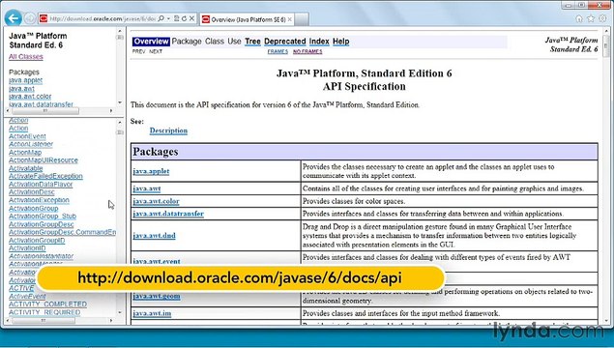Open java.awt.datatransfer in the left Packages list
Image resolution: width=614 pixels, height=348 pixels.
(x=41, y=104)
